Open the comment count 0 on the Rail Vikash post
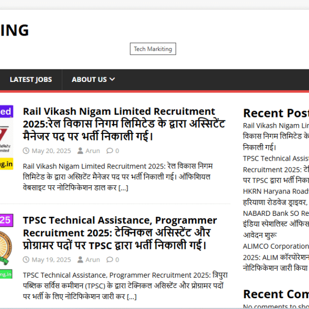The height and width of the screenshot is (309, 309). click(x=117, y=151)
